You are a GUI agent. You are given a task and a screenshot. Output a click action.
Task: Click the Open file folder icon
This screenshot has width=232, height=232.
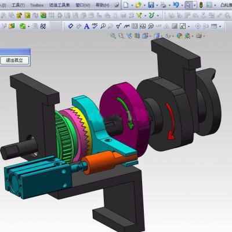(139, 5)
